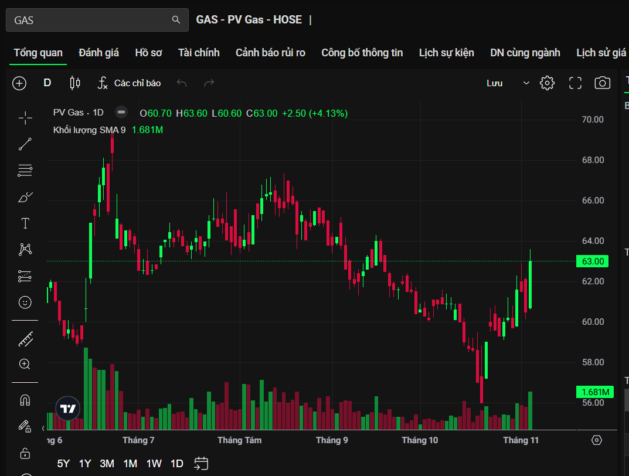Open the emoji icons tool
This screenshot has width=629, height=476.
point(25,302)
